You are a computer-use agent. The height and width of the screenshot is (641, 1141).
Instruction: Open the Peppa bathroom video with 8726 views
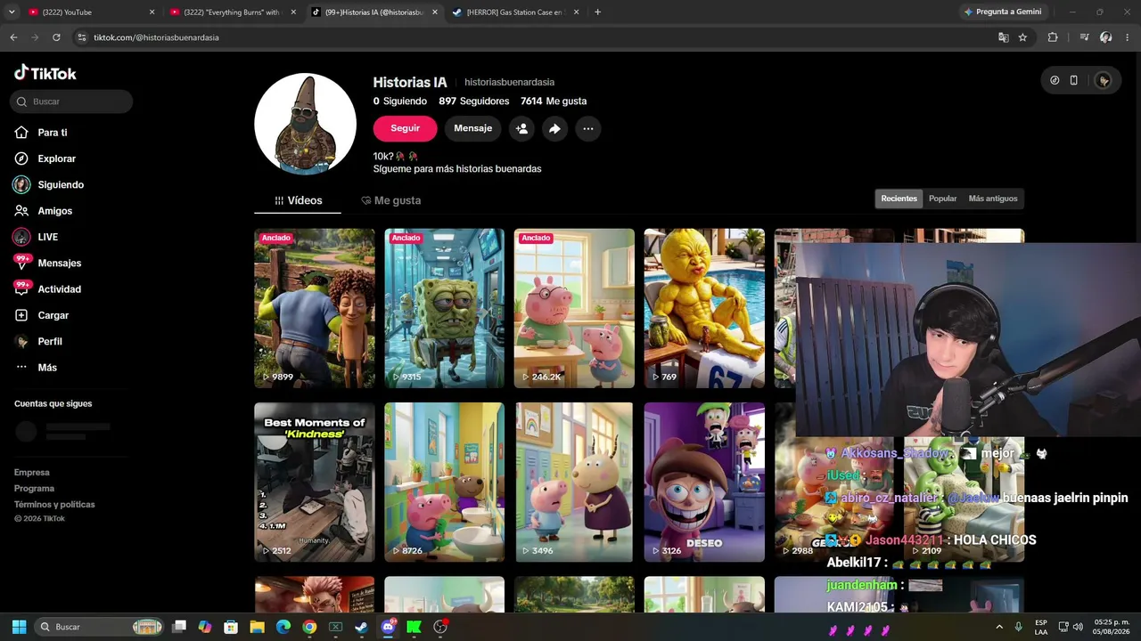(x=444, y=482)
